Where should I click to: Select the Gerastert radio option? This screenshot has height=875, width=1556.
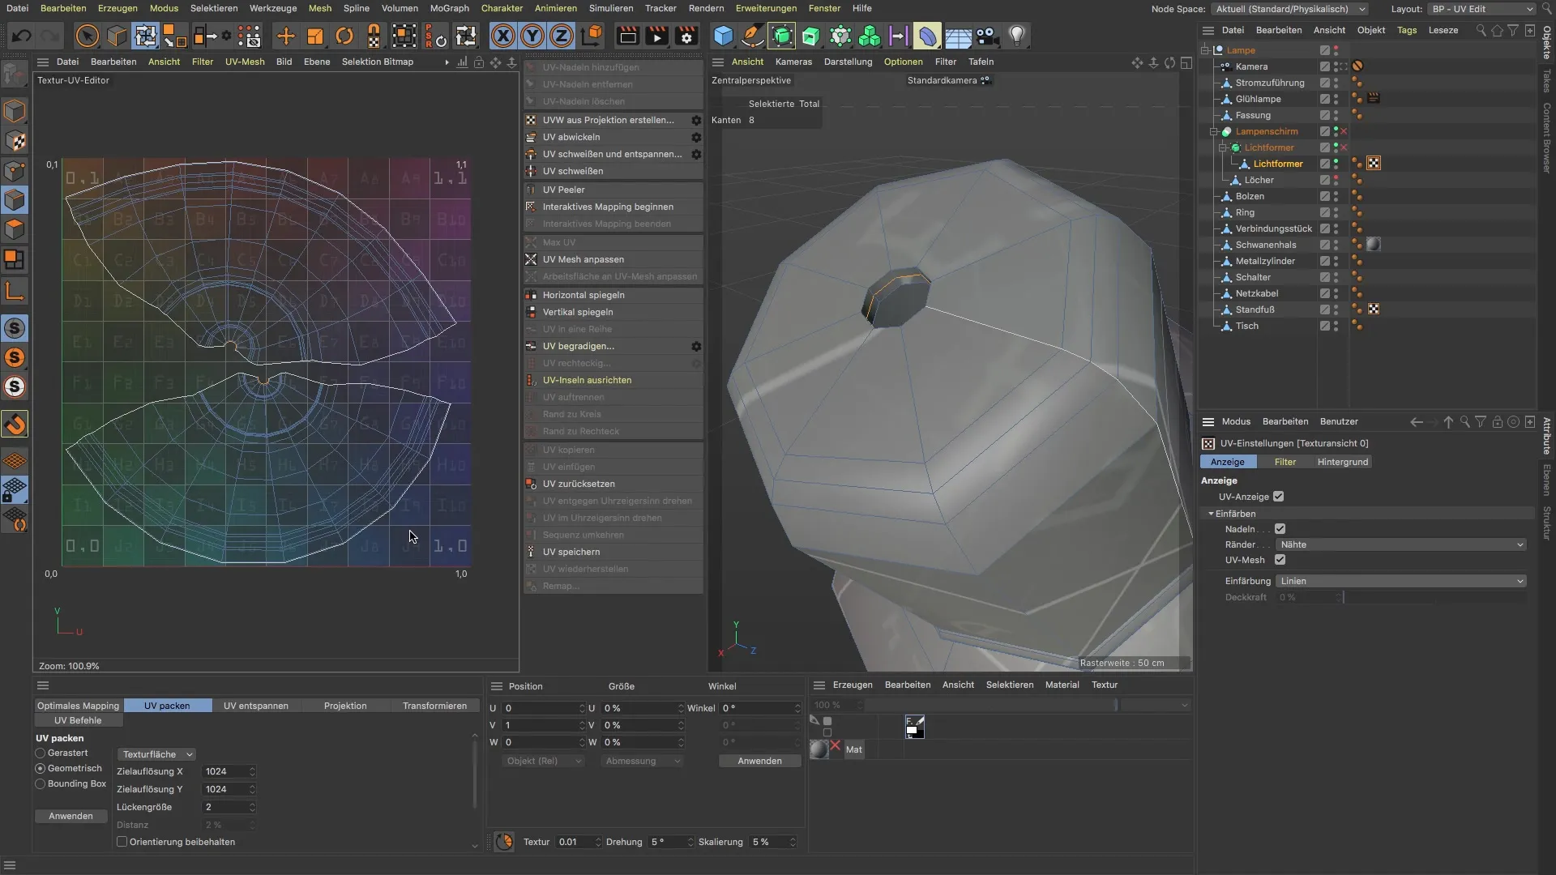pos(40,753)
